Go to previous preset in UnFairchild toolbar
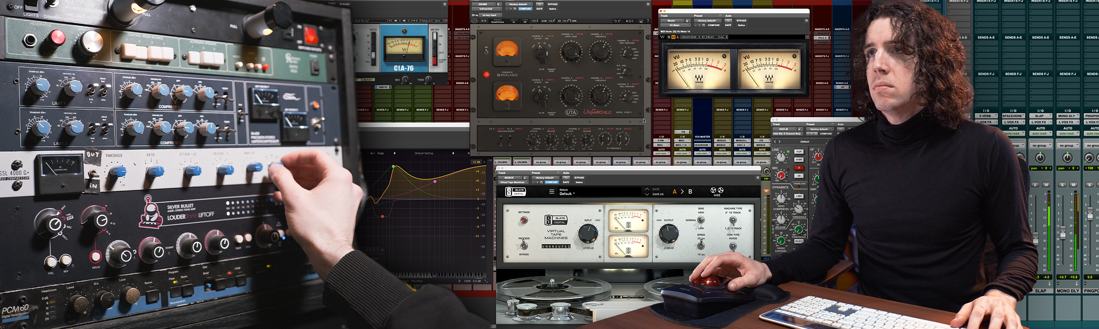This screenshot has width=1099, height=329. tap(482, 21)
